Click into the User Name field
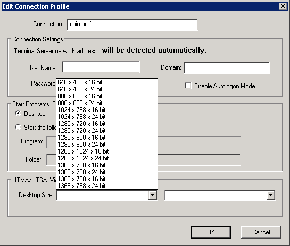The width and height of the screenshot is (290, 246). point(101,67)
